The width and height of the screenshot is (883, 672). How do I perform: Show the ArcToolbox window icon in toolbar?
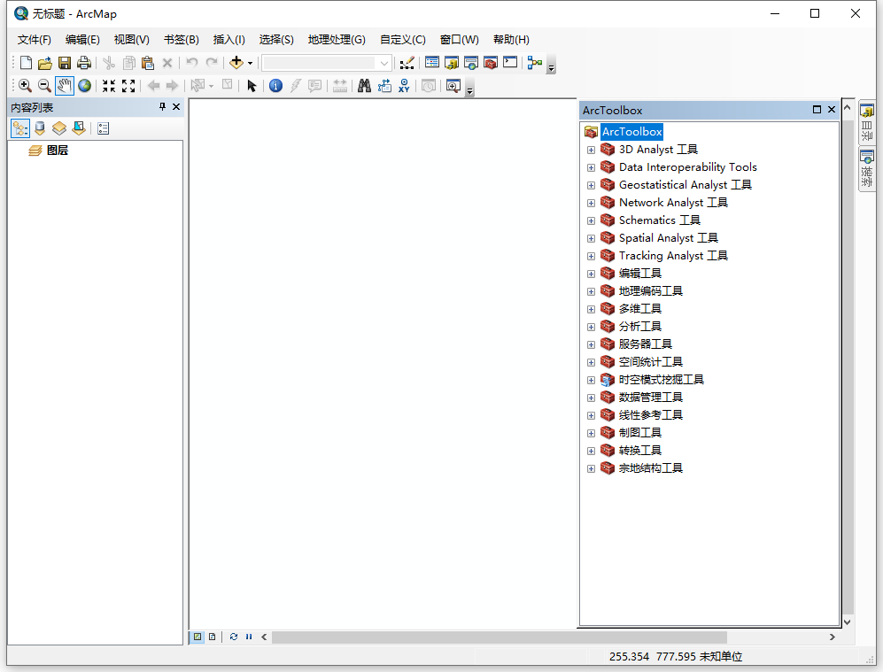coord(491,63)
